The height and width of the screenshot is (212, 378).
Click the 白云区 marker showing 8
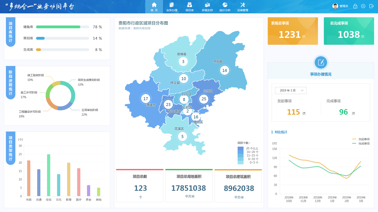(x=184, y=100)
